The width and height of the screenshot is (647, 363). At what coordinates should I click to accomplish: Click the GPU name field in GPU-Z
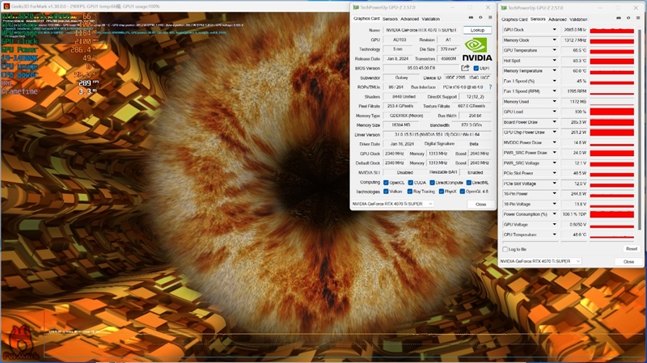(x=421, y=30)
